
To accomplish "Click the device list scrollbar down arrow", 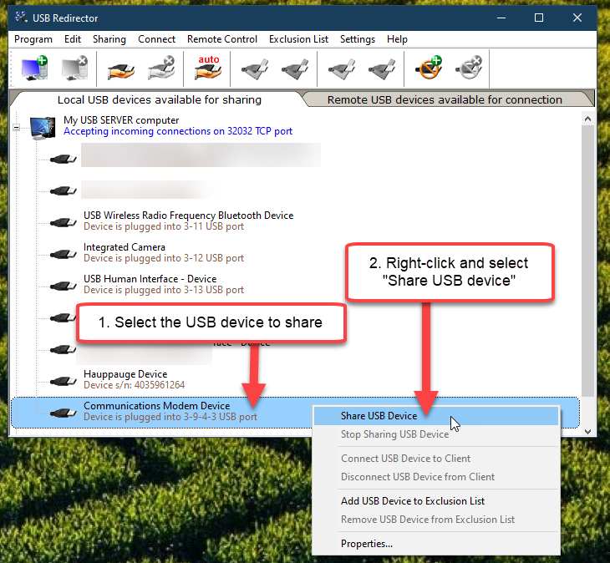I will (588, 430).
